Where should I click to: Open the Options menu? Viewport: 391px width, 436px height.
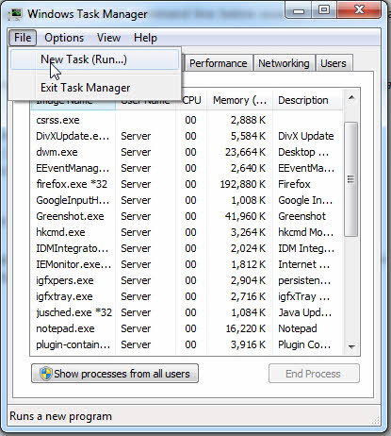64,38
